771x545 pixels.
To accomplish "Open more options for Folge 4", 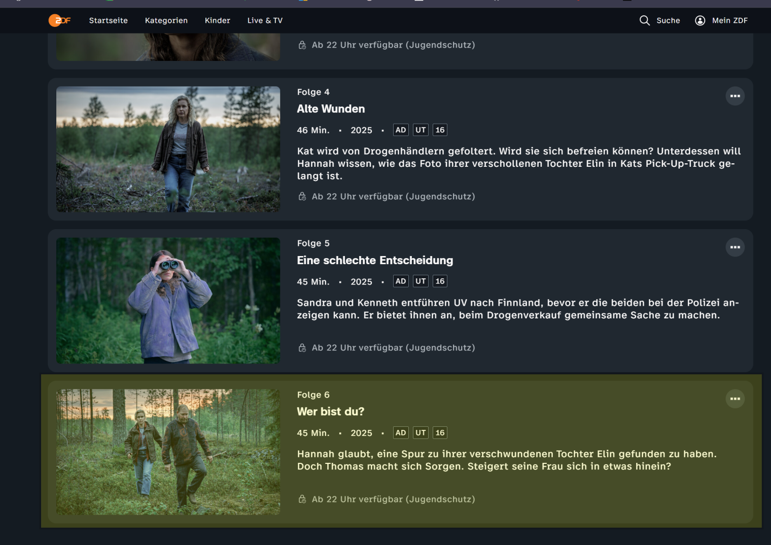I will coord(734,96).
